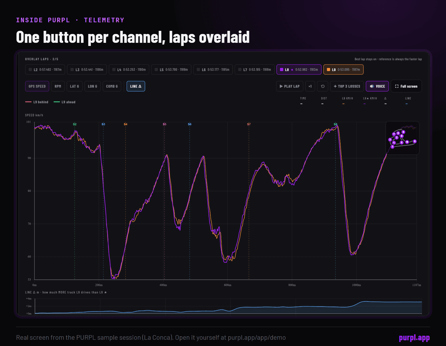Open the chart in Full screen
This screenshot has height=346, width=446.
click(406, 86)
